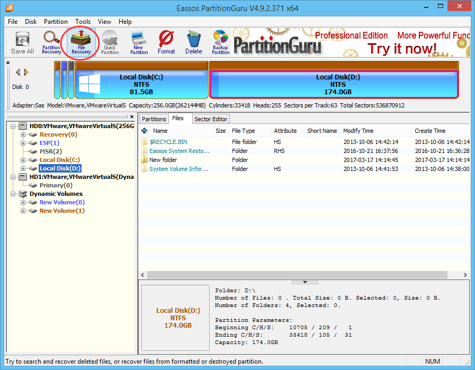475x370 pixels.
Task: Open the Backup Partition tool
Action: coord(220,42)
